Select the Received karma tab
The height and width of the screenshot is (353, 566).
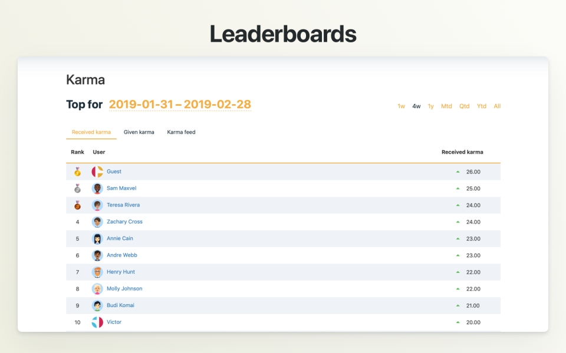pyautogui.click(x=91, y=132)
